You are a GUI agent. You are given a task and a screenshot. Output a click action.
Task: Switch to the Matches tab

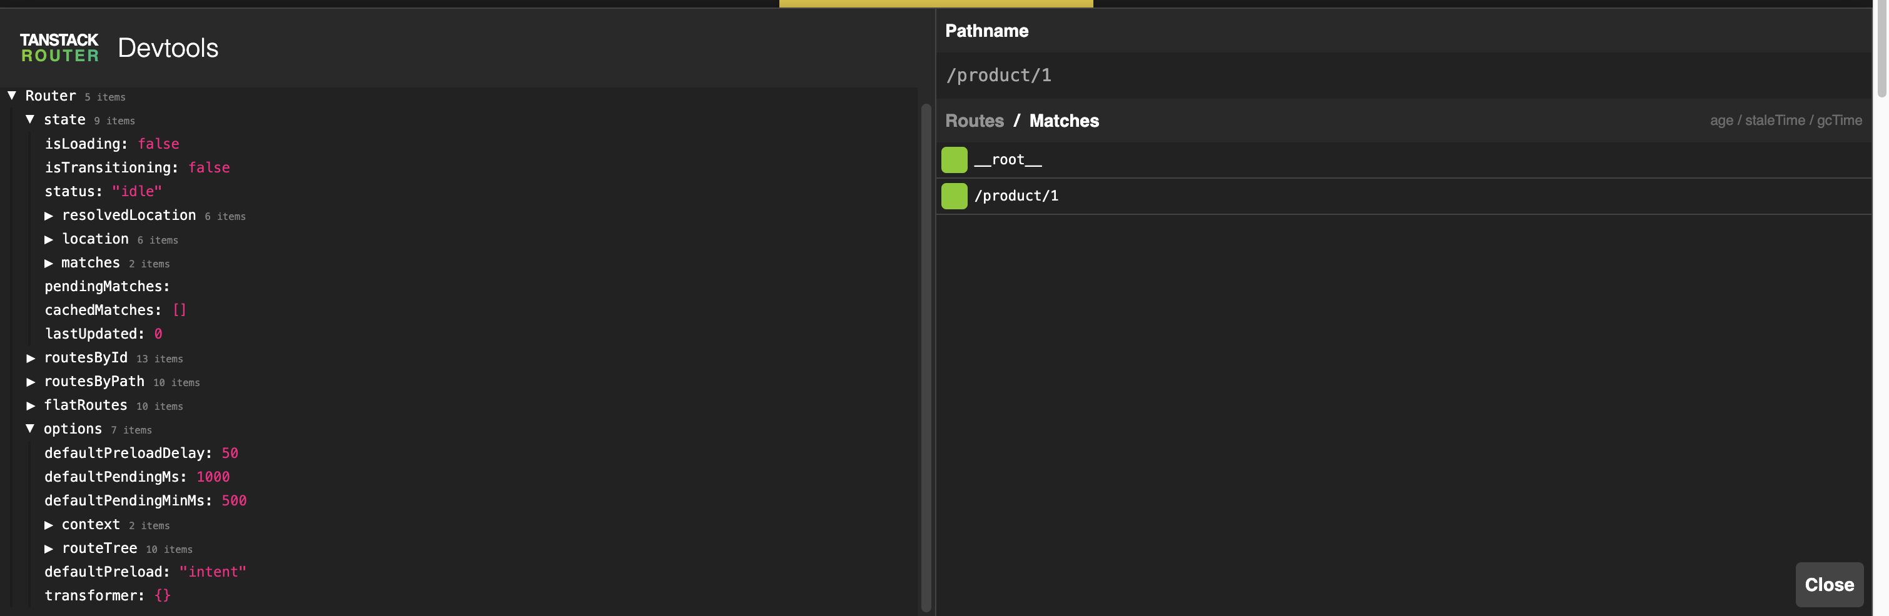tap(1063, 121)
